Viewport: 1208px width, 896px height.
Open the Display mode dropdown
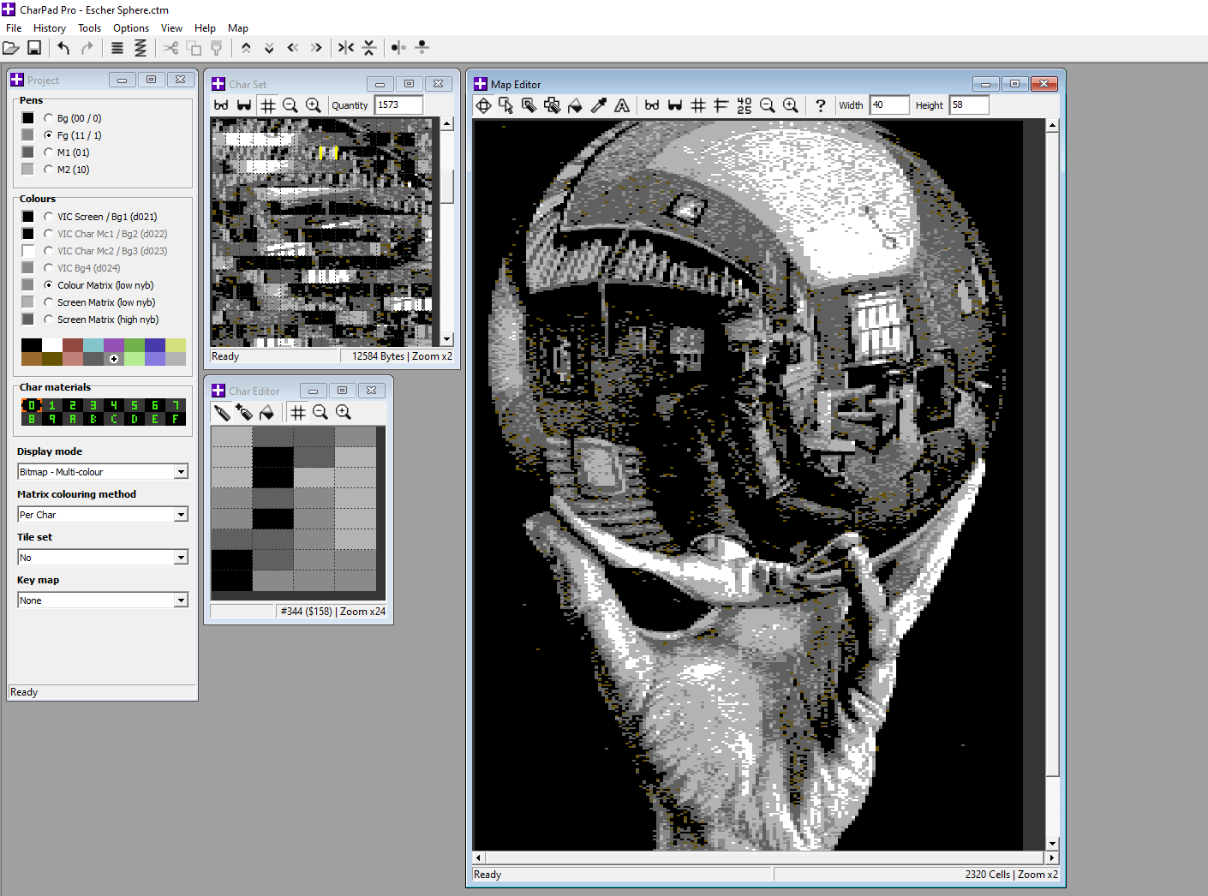(181, 472)
